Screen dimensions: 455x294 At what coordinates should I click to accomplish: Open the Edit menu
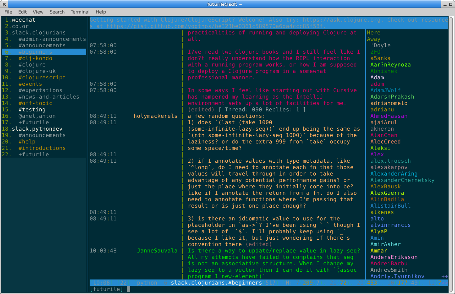coord(23,12)
